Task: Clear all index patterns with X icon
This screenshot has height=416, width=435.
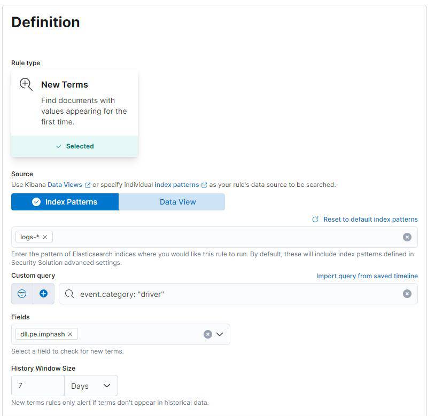Action: click(x=407, y=237)
